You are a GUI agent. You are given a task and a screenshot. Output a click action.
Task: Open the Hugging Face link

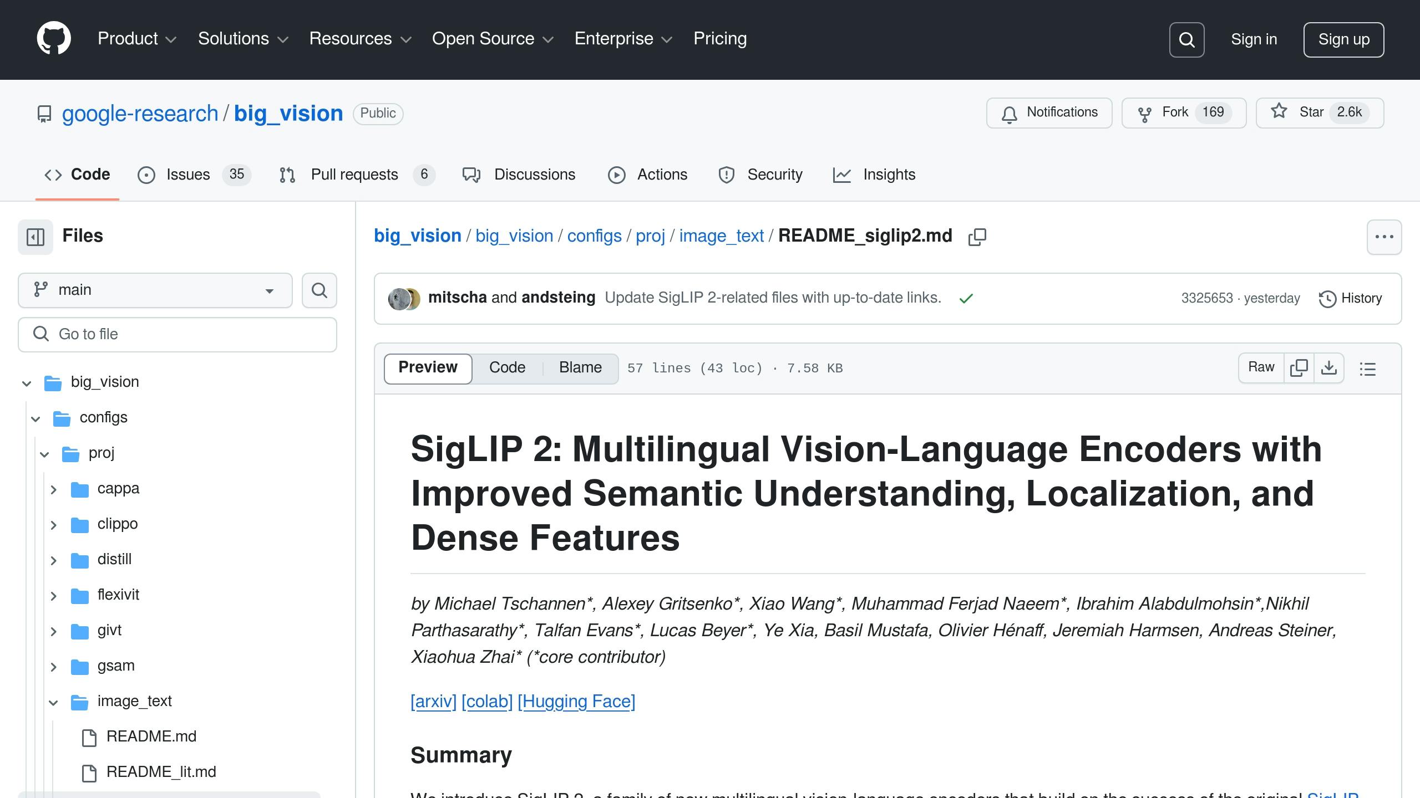tap(576, 702)
